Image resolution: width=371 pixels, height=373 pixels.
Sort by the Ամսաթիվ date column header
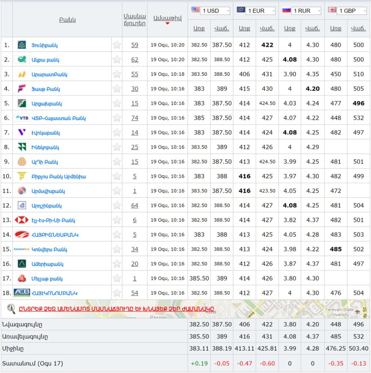pos(167,19)
